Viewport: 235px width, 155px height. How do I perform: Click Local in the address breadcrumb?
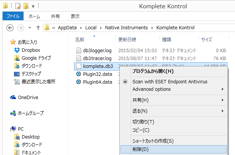[91, 28]
